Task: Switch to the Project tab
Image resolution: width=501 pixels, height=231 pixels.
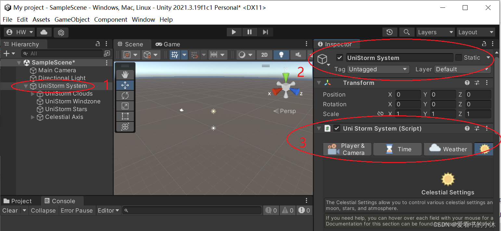Action: click(18, 201)
